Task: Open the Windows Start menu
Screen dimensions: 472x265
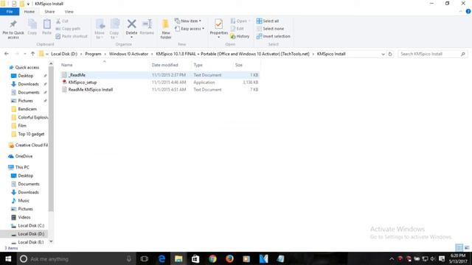Action: 8,258
